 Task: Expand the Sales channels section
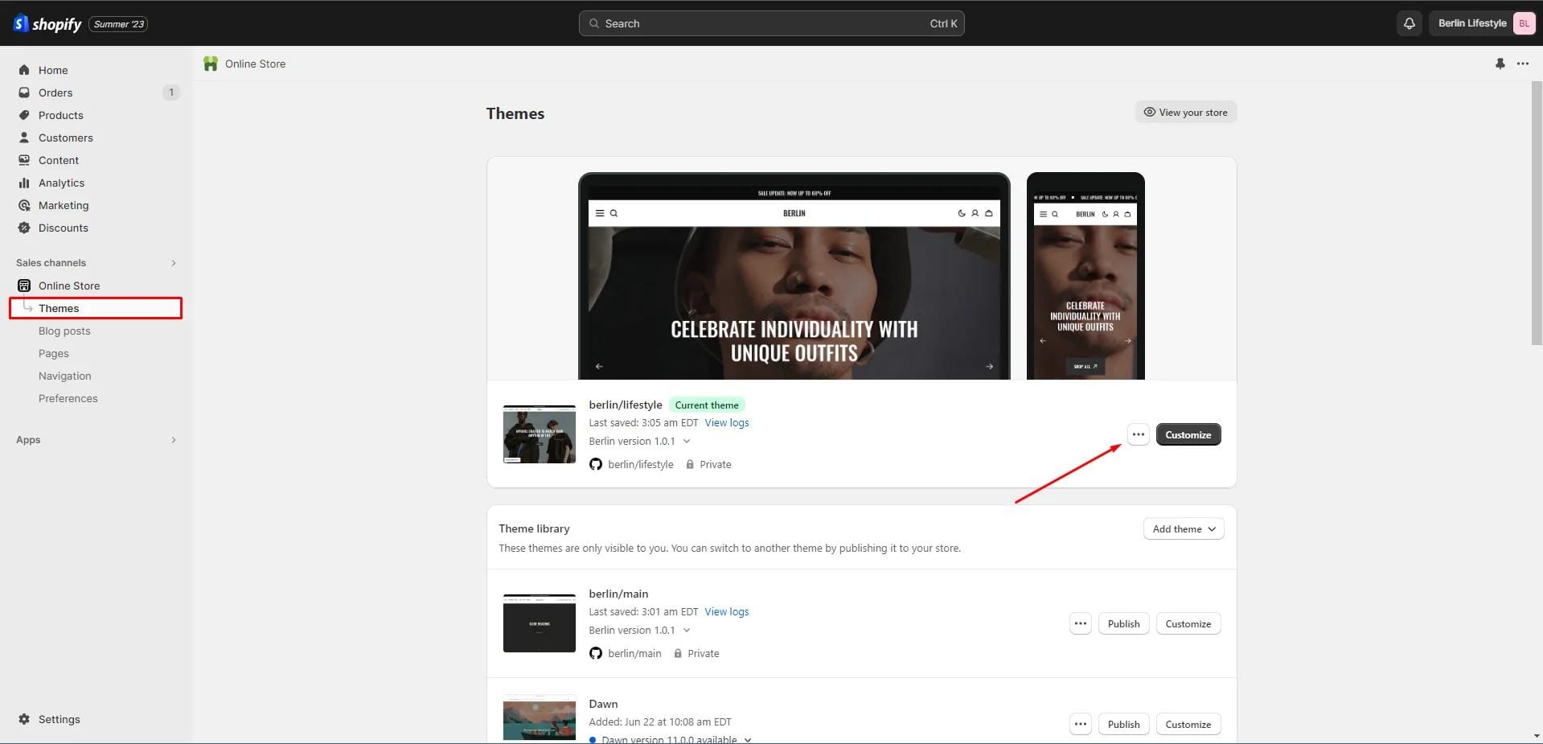(x=174, y=263)
